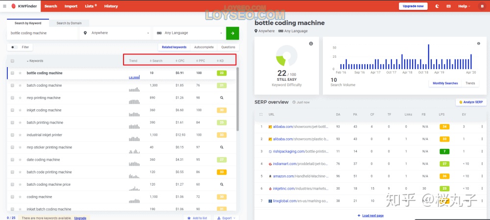The height and width of the screenshot is (220, 490).
Task: Click the green search arrow button
Action: (x=232, y=33)
